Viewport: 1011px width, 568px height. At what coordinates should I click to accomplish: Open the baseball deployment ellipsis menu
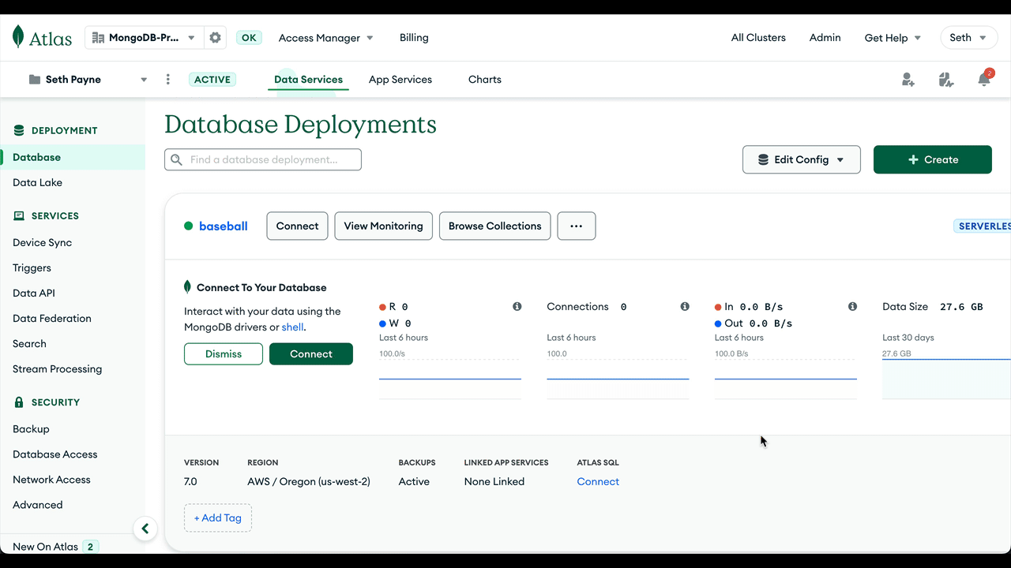pyautogui.click(x=577, y=226)
